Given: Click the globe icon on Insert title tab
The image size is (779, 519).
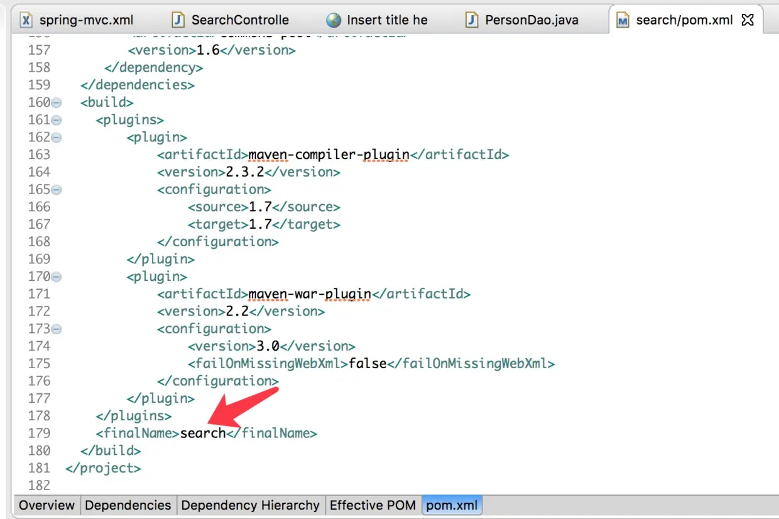Looking at the screenshot, I should (334, 20).
